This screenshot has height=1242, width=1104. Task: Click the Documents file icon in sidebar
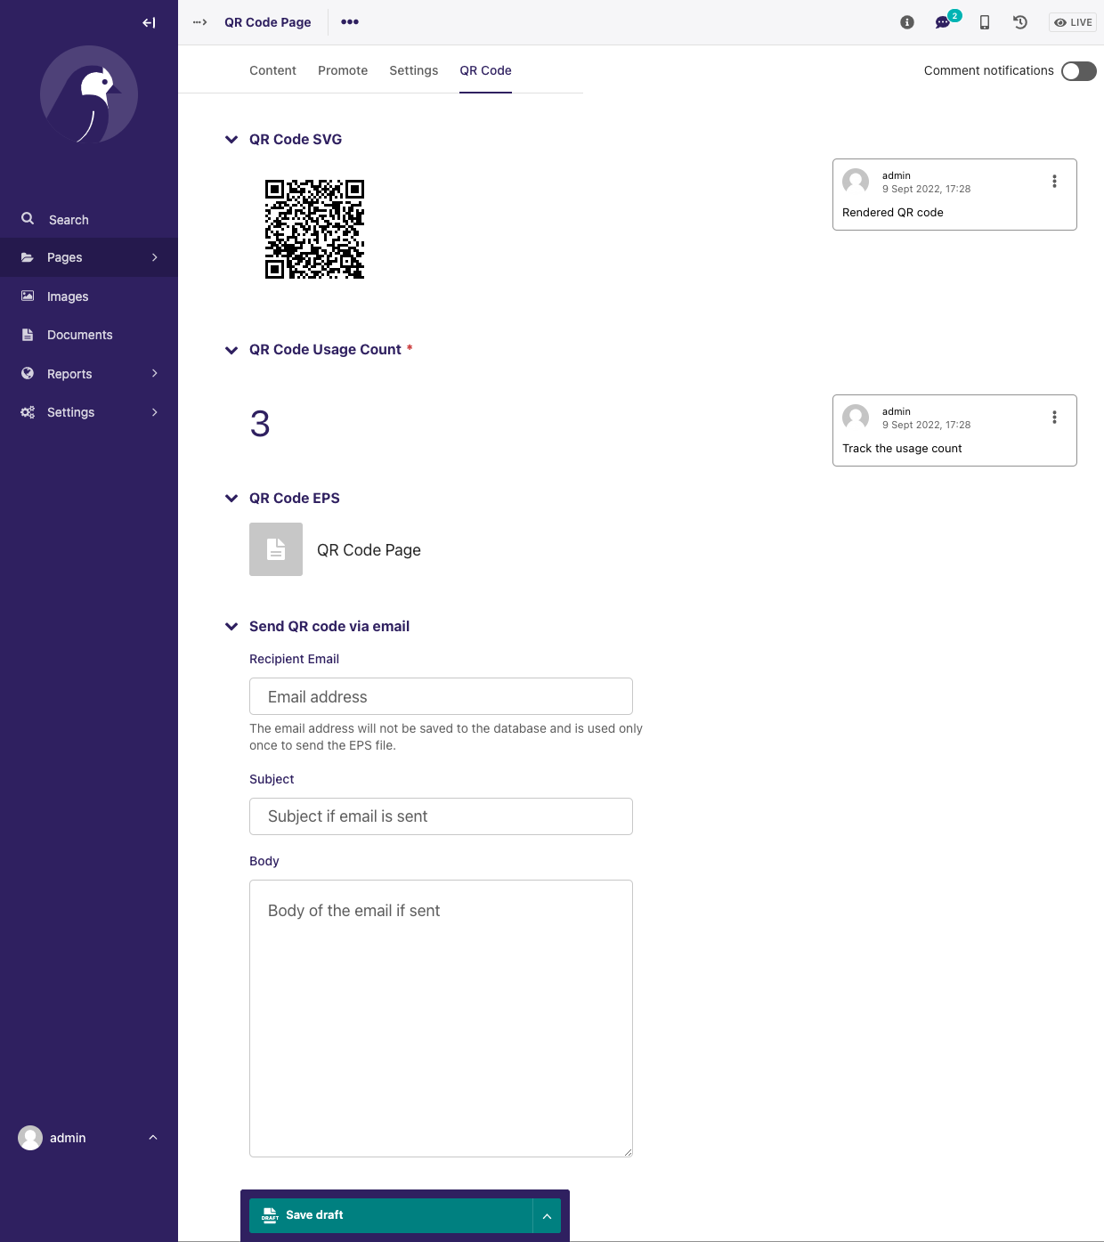[28, 335]
